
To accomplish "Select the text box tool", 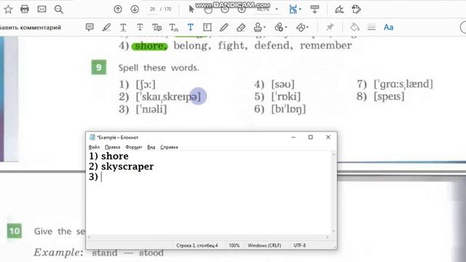I will click(207, 28).
